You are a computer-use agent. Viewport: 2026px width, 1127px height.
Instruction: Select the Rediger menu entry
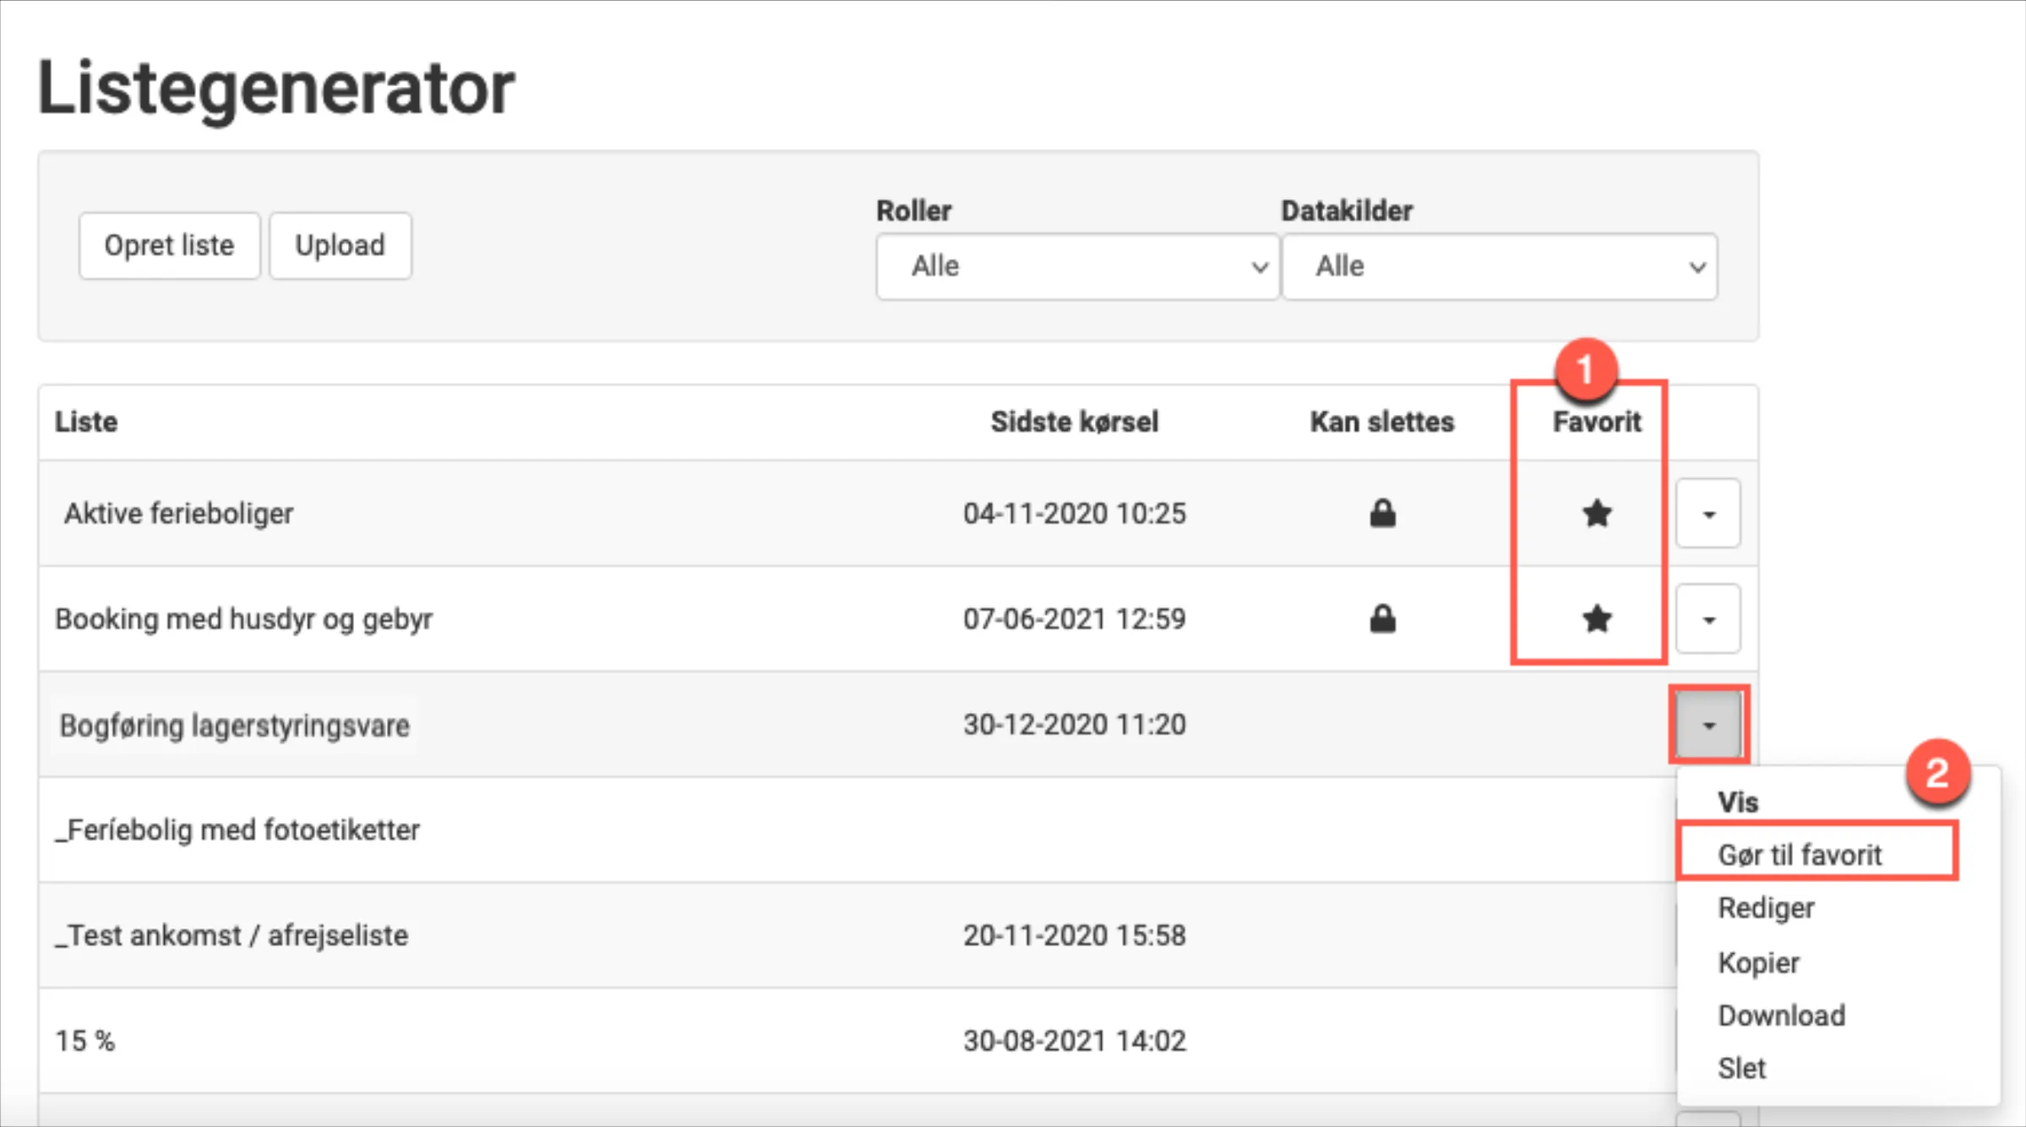pos(1765,908)
